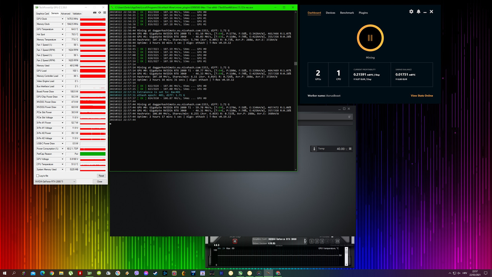
Task: Switch to Graphics Card tab in GPU-Z
Action: coord(43,13)
